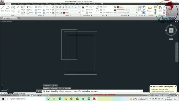Switch to Layout1 tab
The width and height of the screenshot is (179, 101).
[x=16, y=93]
